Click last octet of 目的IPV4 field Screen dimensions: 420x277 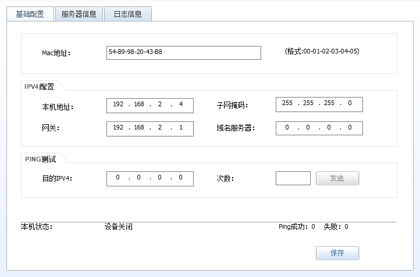180,178
